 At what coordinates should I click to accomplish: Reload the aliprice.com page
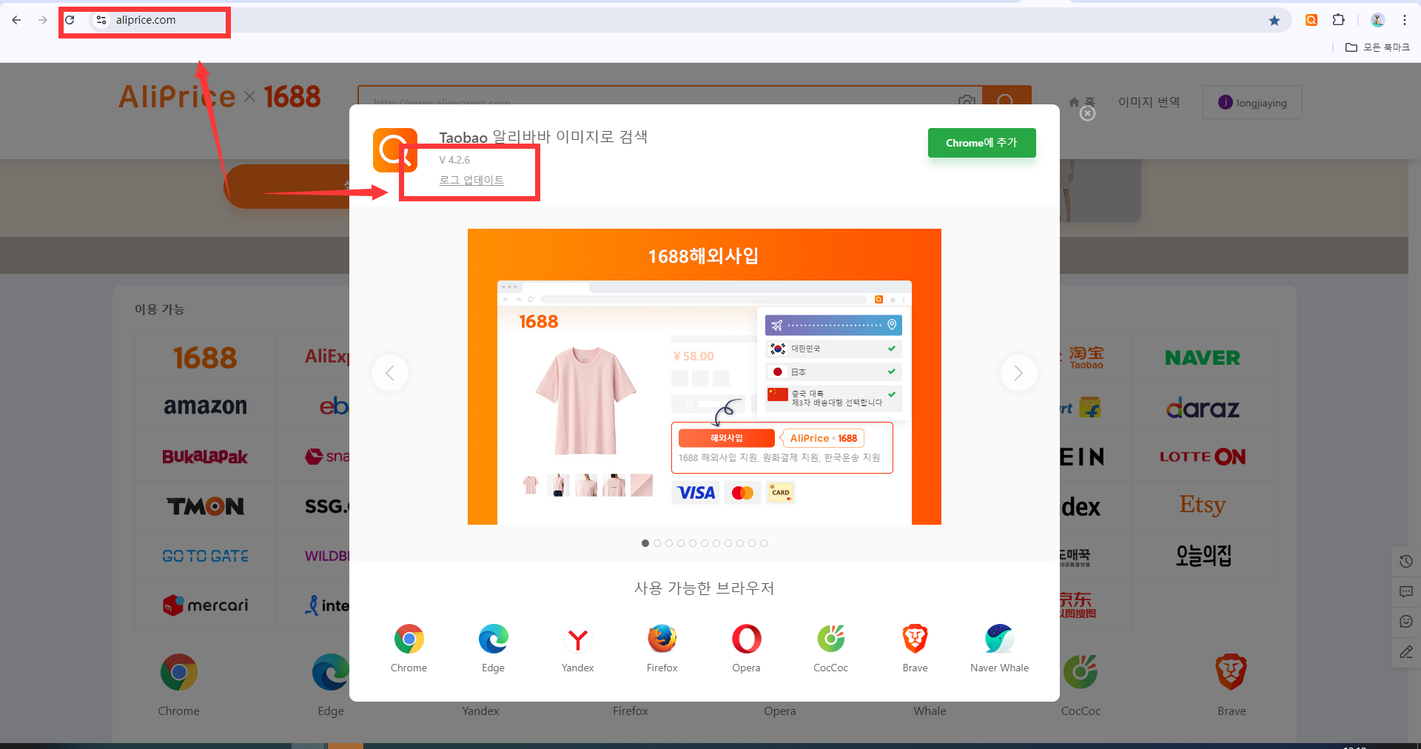[70, 20]
